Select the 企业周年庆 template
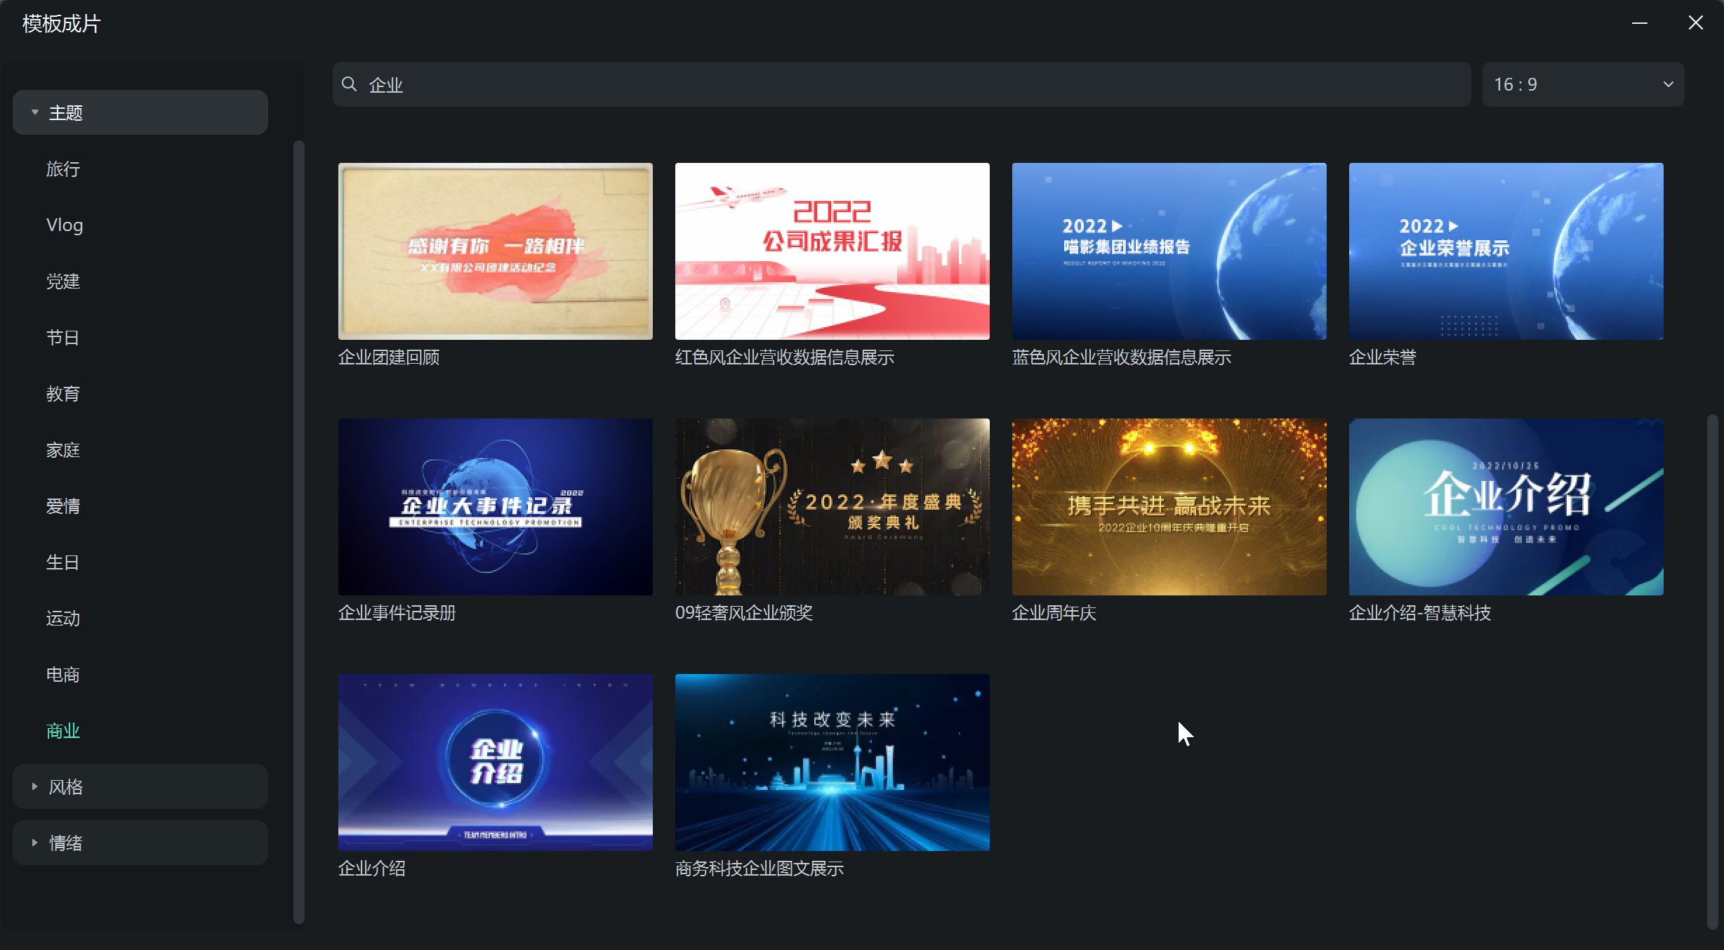Image resolution: width=1724 pixels, height=950 pixels. click(1169, 507)
